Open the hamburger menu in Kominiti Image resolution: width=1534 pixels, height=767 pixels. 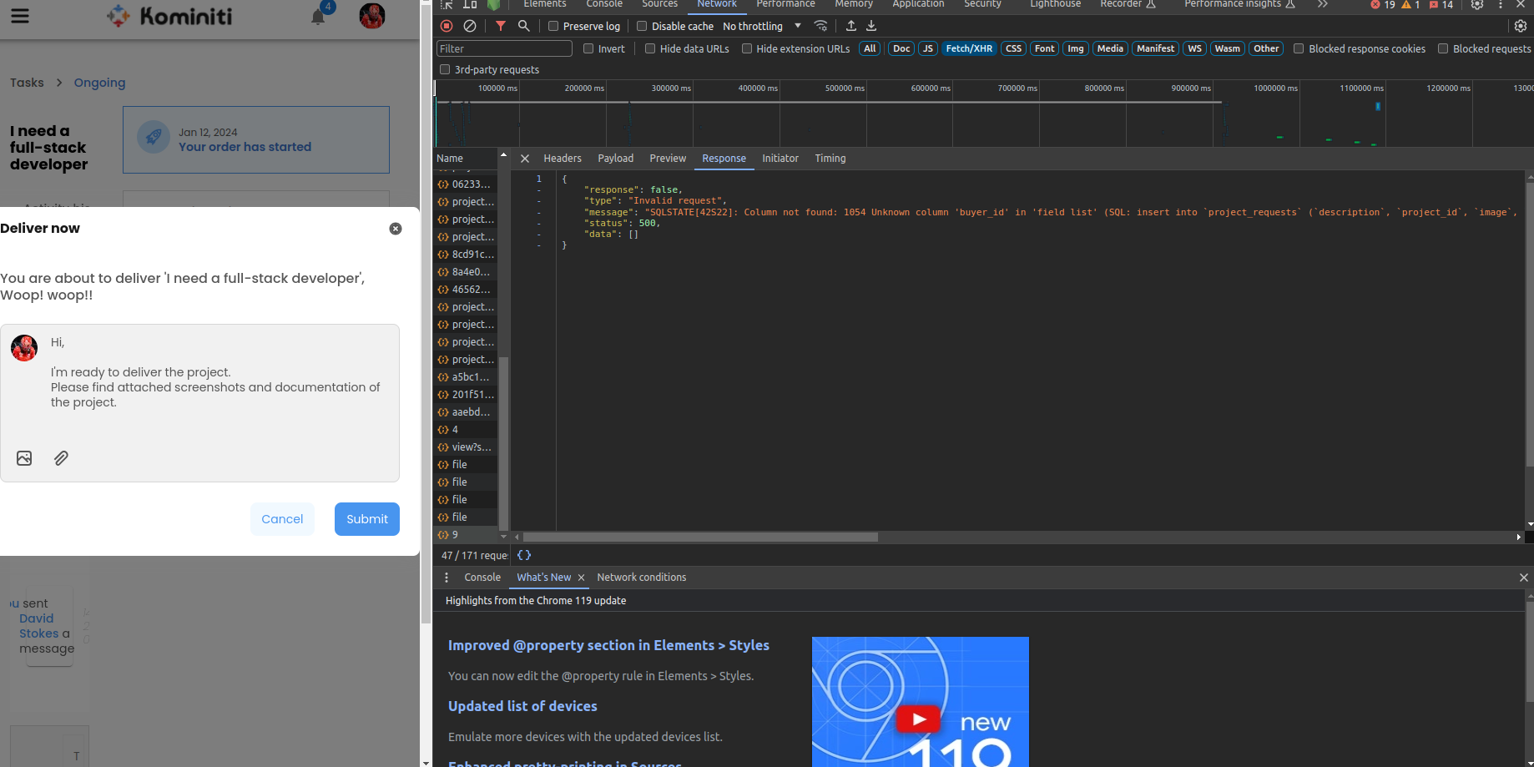[20, 16]
